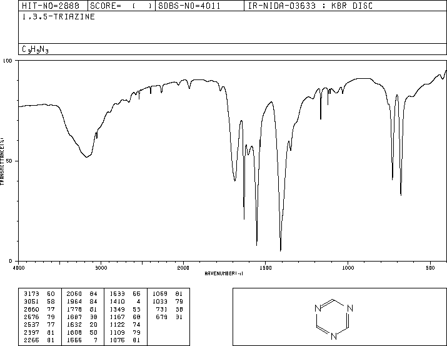Click the triazine ring structure diagram
This screenshot has height=346, width=447.
tap(334, 320)
